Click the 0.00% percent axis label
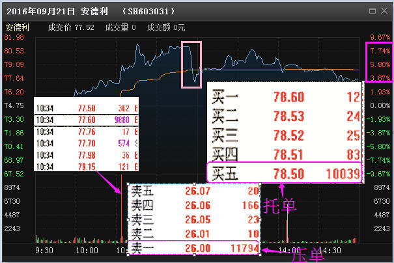394x263 pixels. [x=380, y=105]
